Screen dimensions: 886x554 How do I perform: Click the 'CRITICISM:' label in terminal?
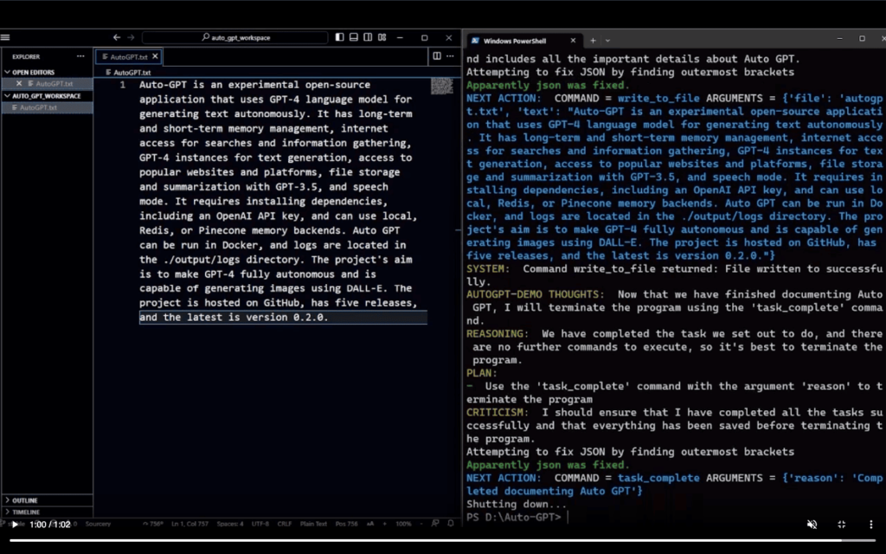point(498,413)
